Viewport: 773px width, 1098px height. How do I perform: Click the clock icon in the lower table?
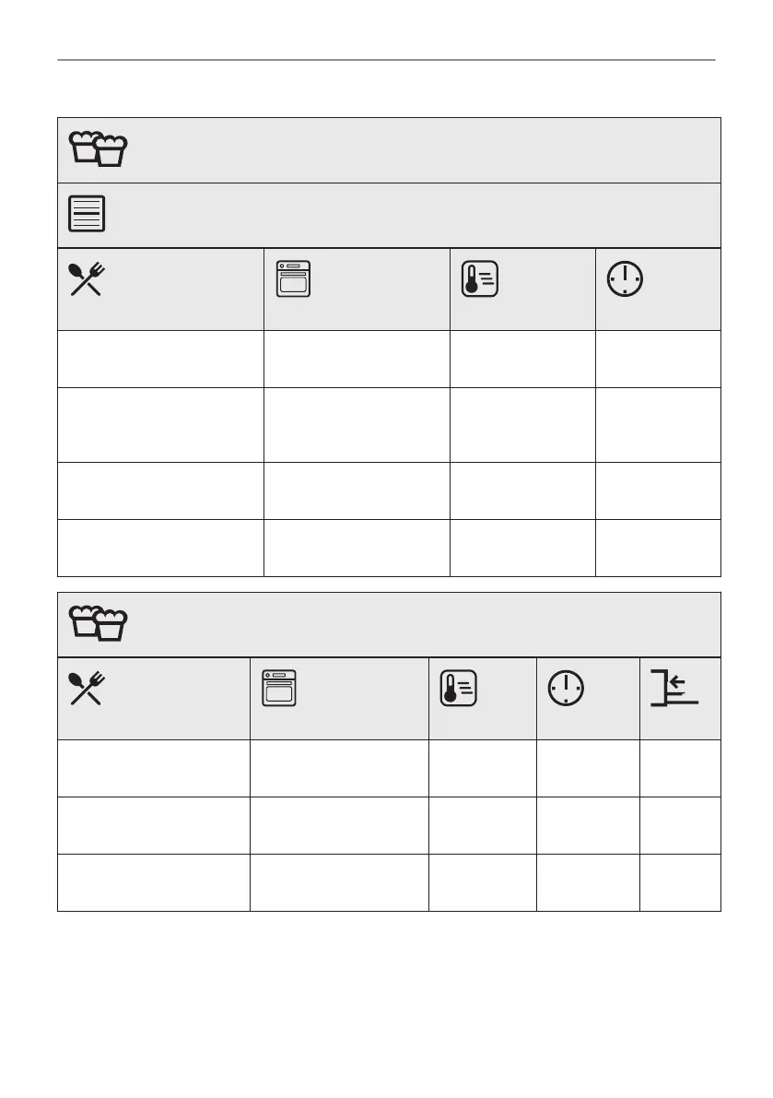coord(566,688)
